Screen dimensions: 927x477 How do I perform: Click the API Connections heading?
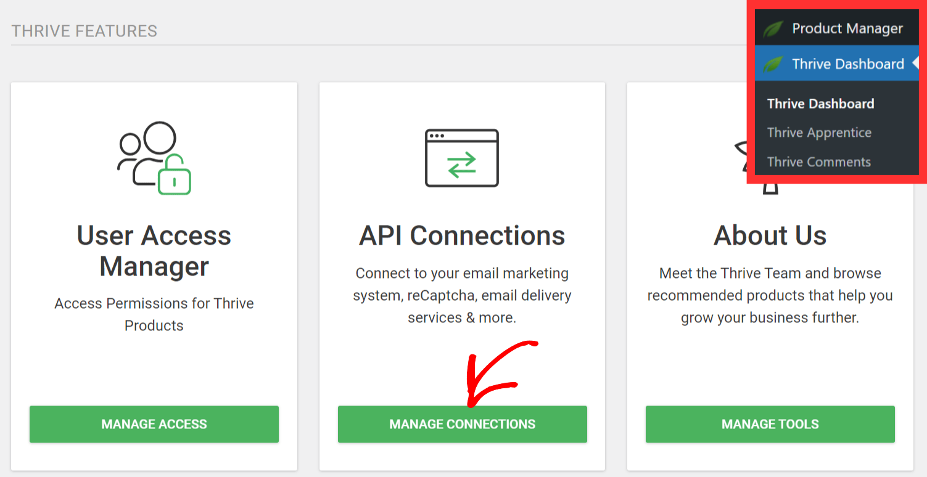click(x=462, y=235)
